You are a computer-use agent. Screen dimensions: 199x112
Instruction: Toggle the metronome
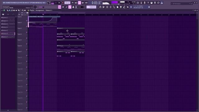(72, 3)
